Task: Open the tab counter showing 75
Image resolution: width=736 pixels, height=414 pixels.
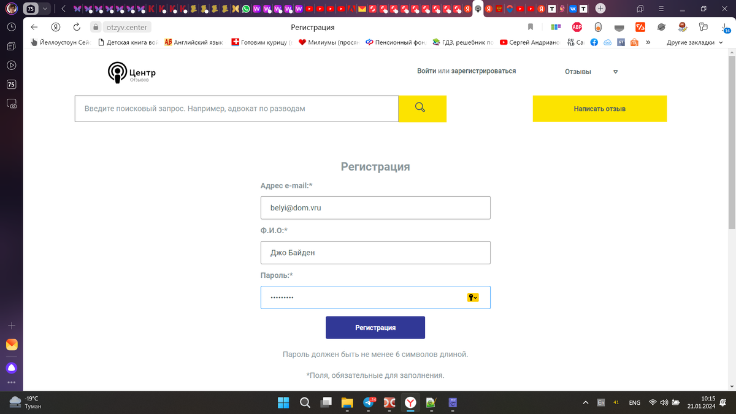Action: click(x=29, y=9)
